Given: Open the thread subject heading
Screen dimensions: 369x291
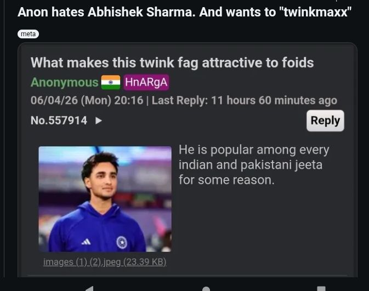Looking at the screenshot, I should (172, 62).
